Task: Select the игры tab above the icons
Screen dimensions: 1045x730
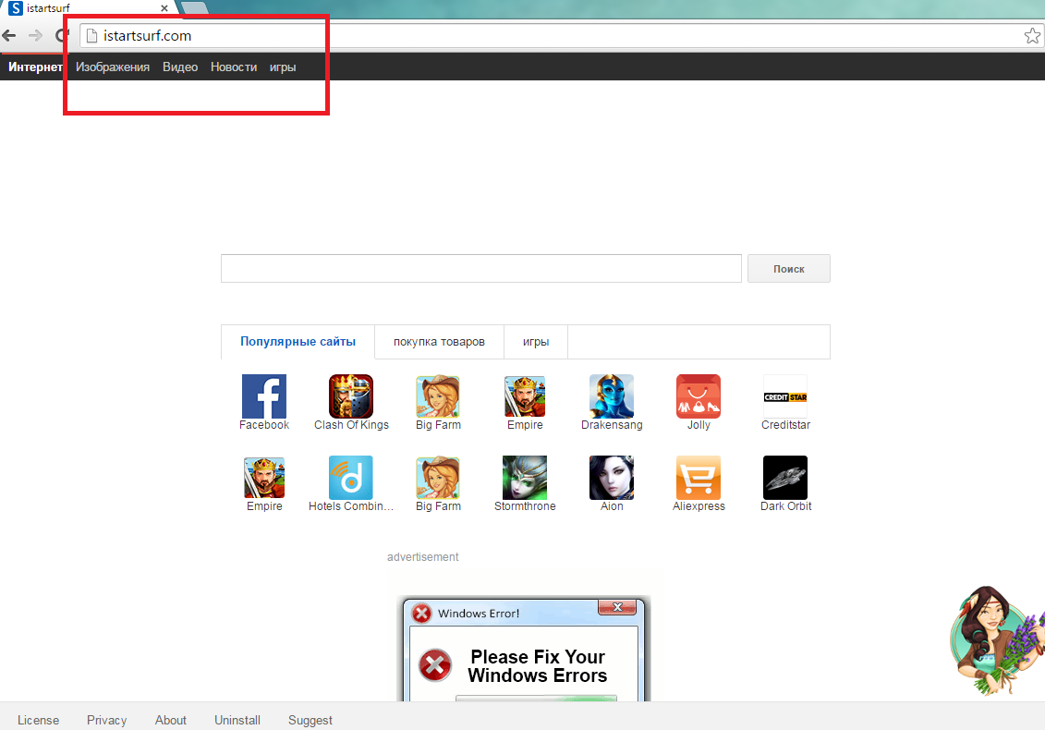Action: coord(536,341)
